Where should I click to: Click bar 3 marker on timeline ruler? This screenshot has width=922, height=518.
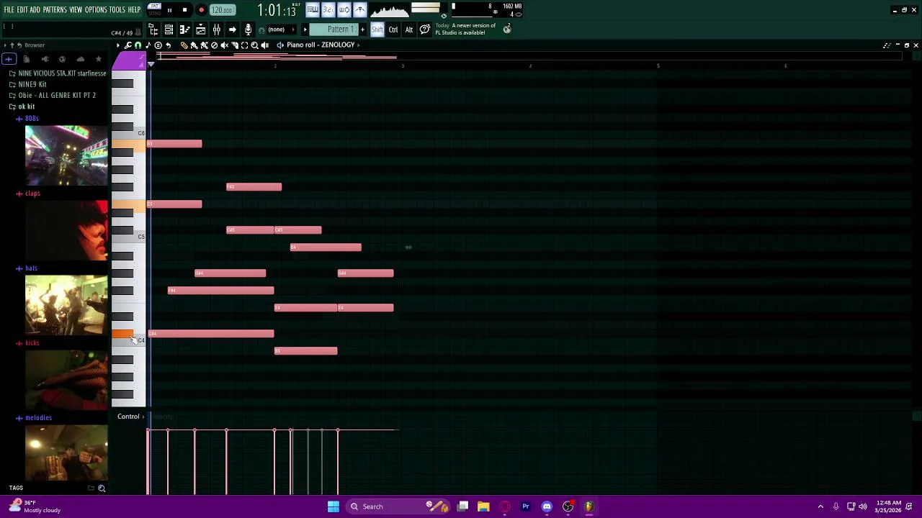pos(403,66)
